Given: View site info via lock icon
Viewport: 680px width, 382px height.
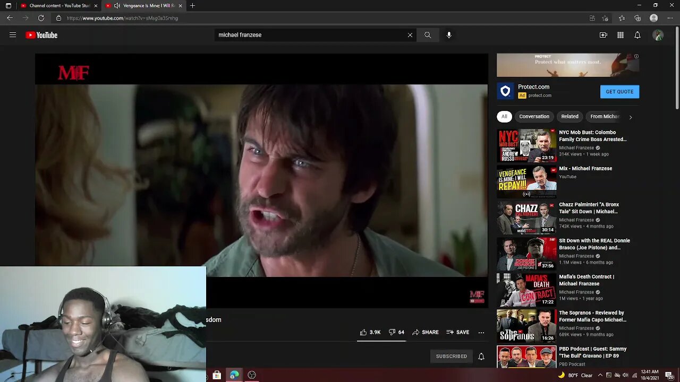Looking at the screenshot, I should pos(59,18).
